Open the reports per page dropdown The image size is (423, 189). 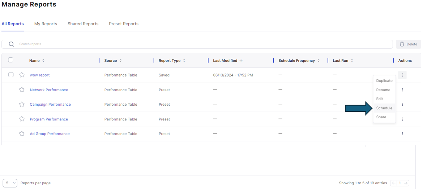pos(10,183)
